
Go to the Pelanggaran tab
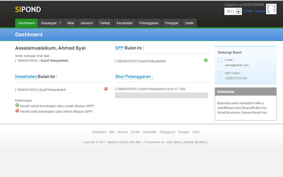149,23
